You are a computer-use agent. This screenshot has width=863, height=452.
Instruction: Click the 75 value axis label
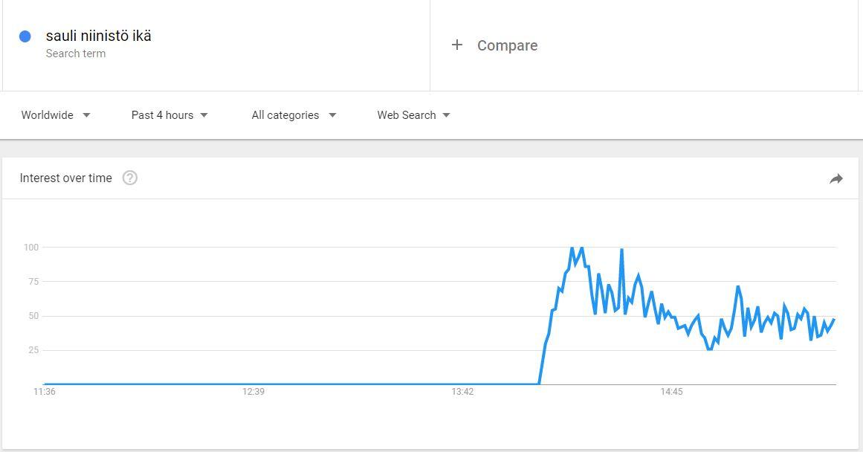point(33,282)
